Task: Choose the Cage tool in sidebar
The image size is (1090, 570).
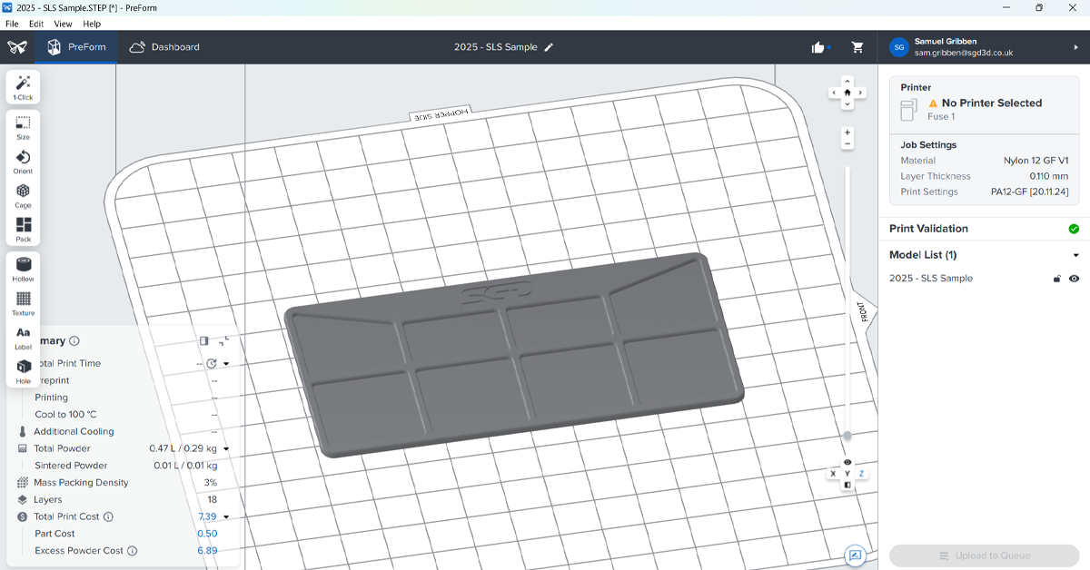Action: [23, 195]
